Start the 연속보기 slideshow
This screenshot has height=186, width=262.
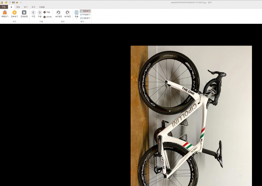(14, 14)
